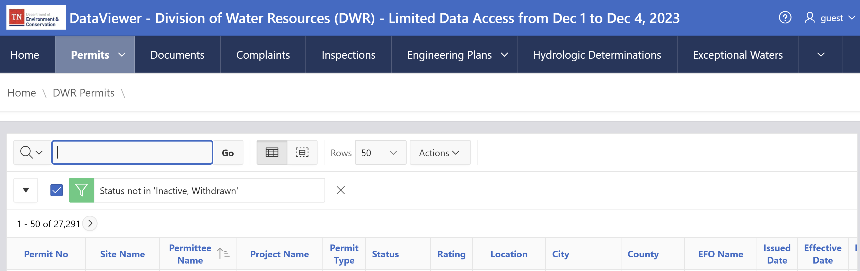860x271 pixels.
Task: Open the Documents tab
Action: point(177,55)
